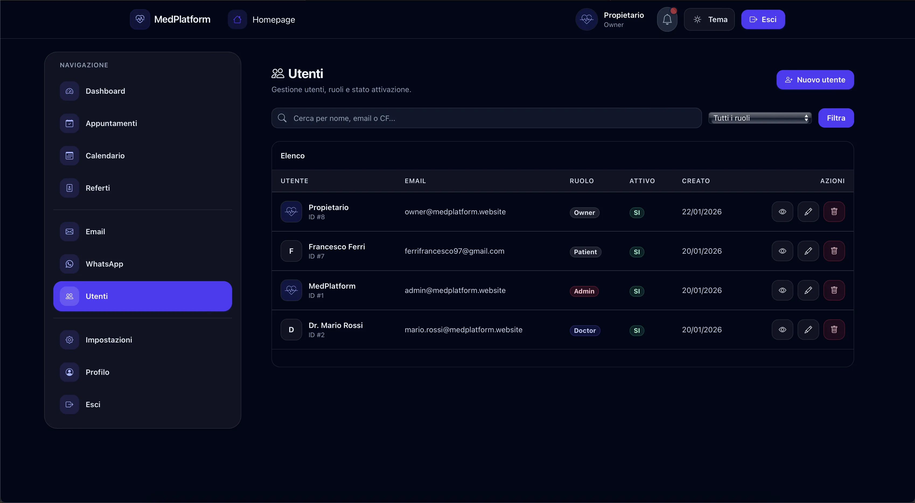Screen dimensions: 915x503
Task: Click the Homepage house icon
Action: [237, 19]
